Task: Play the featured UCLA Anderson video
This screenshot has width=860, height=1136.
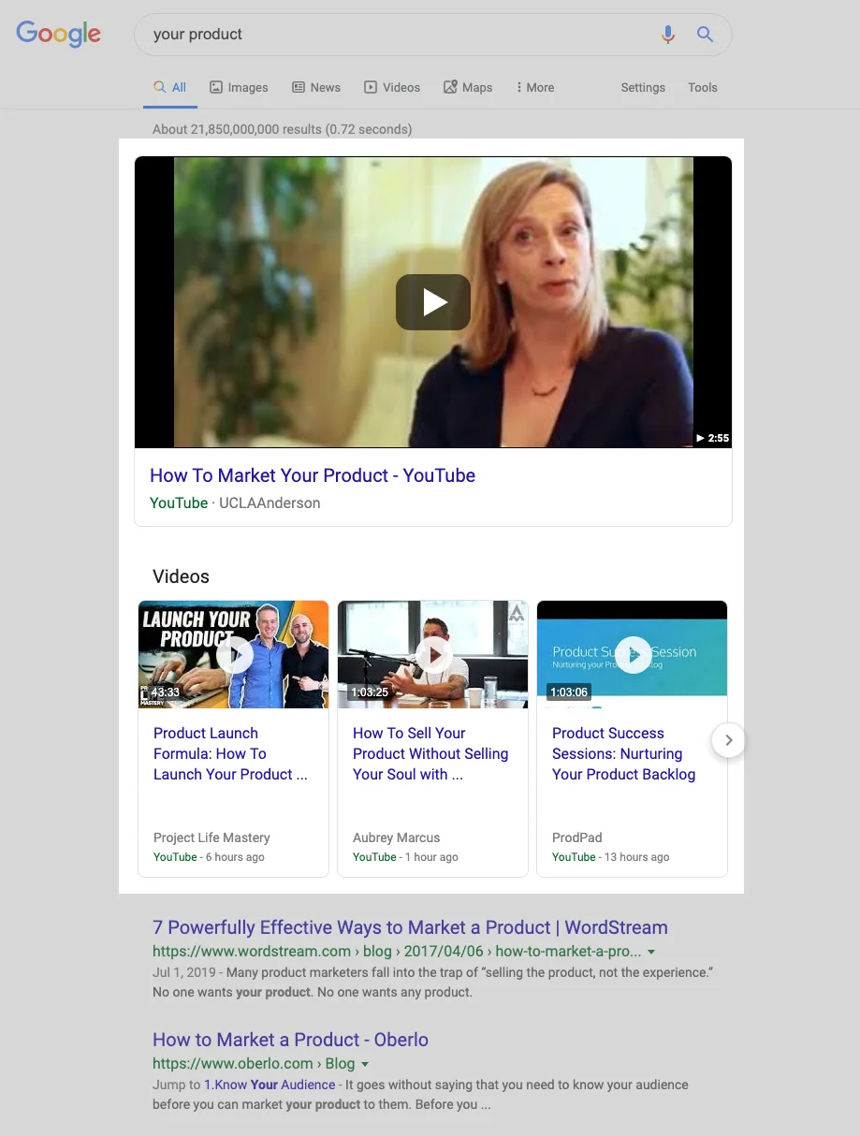Action: coord(433,302)
